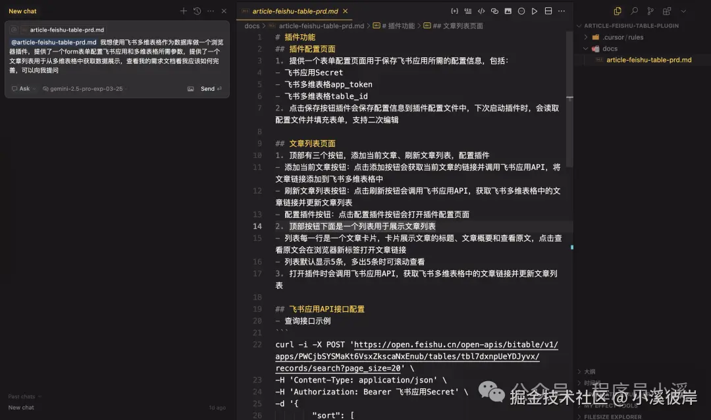Click the '## 文章列表页面' heading on line 9

305,144
